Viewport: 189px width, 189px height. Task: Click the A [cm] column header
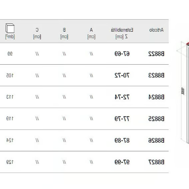point(91,33)
